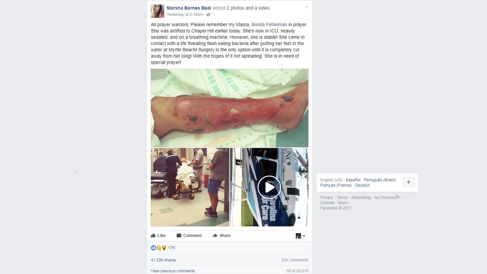Click the Ad Choices triangle icon
The image size is (487, 274).
[x=398, y=197]
